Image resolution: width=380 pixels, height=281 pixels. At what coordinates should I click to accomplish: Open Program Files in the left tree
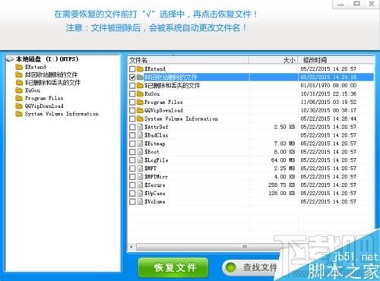point(44,98)
